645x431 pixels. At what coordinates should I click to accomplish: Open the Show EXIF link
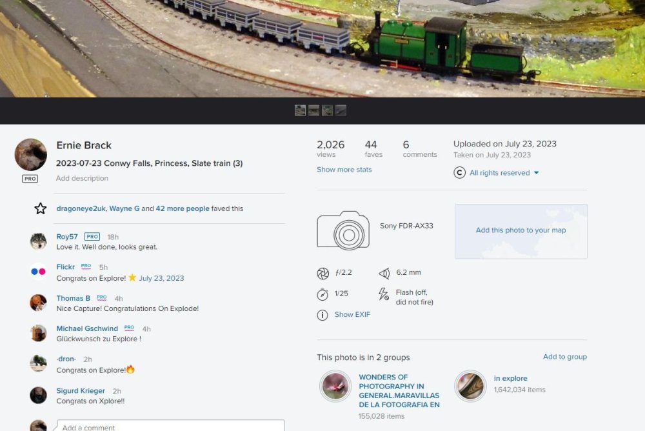coord(352,315)
